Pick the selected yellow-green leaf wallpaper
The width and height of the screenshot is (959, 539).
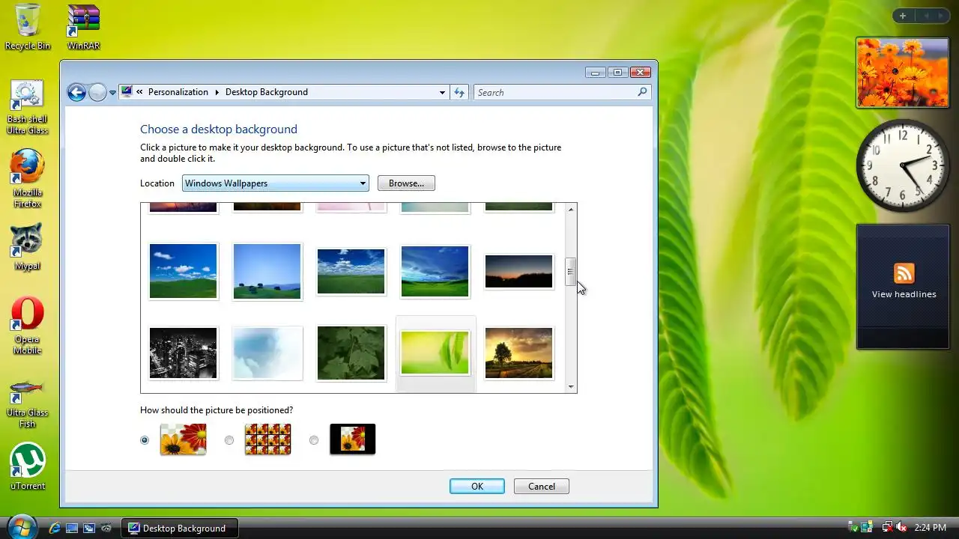[435, 353]
